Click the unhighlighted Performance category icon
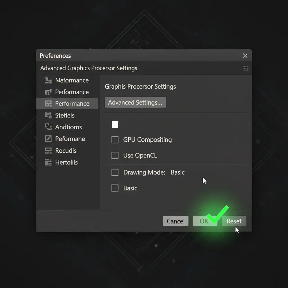Screen dimensions: 288x288 (48, 92)
